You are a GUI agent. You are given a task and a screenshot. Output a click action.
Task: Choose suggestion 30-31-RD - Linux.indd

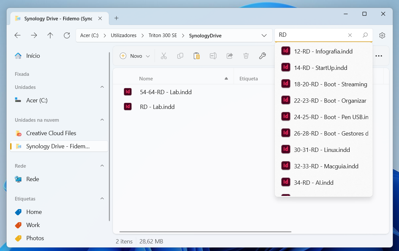[x=324, y=150]
